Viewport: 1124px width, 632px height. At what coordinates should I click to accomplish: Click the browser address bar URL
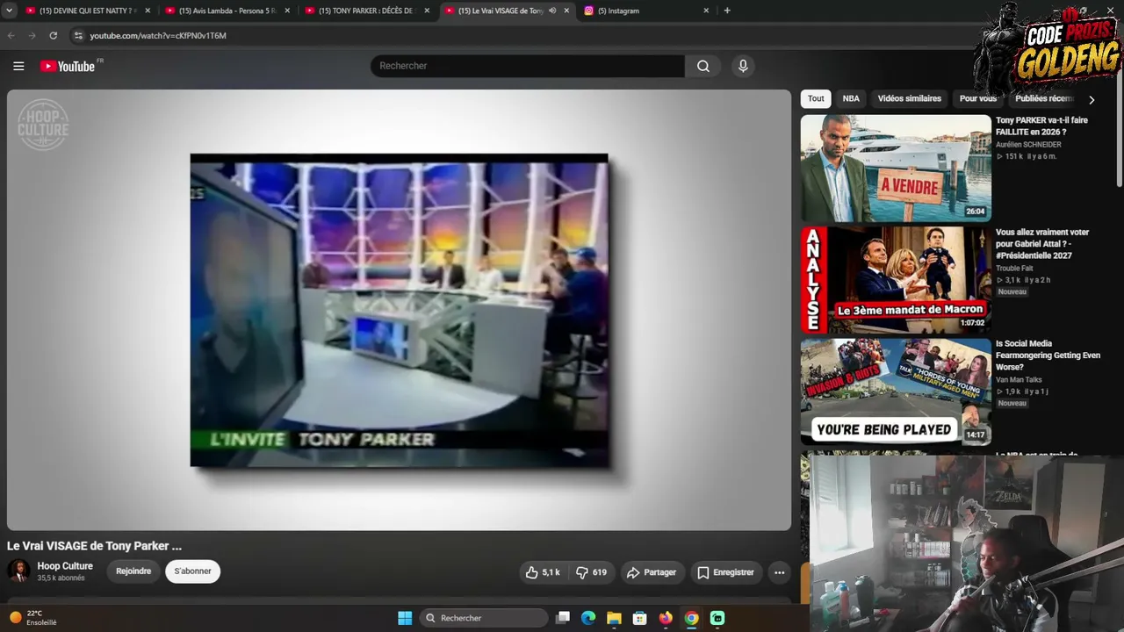pyautogui.click(x=158, y=36)
